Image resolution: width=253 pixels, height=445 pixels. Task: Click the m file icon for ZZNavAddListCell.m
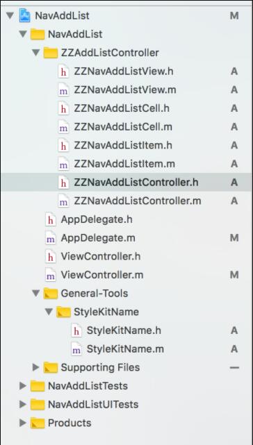point(63,127)
